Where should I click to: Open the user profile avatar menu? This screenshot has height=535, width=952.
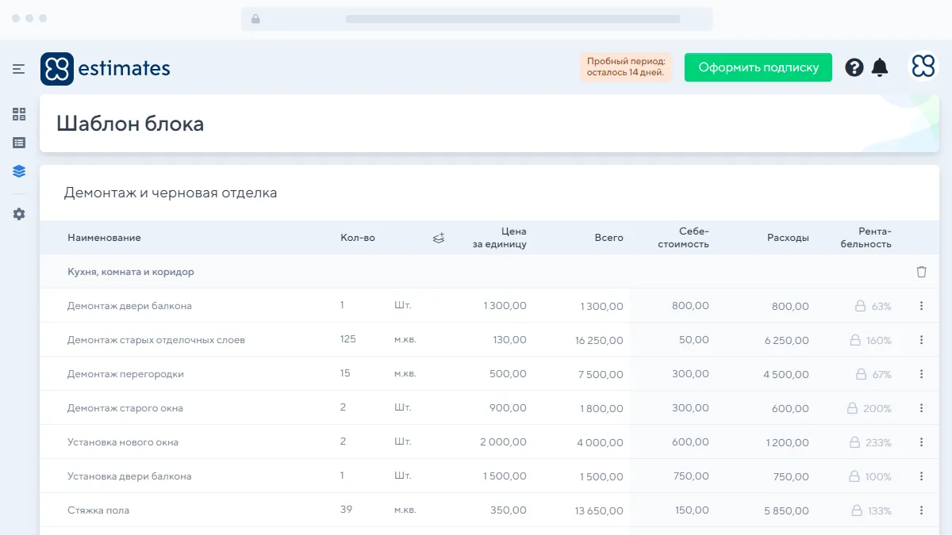tap(923, 67)
